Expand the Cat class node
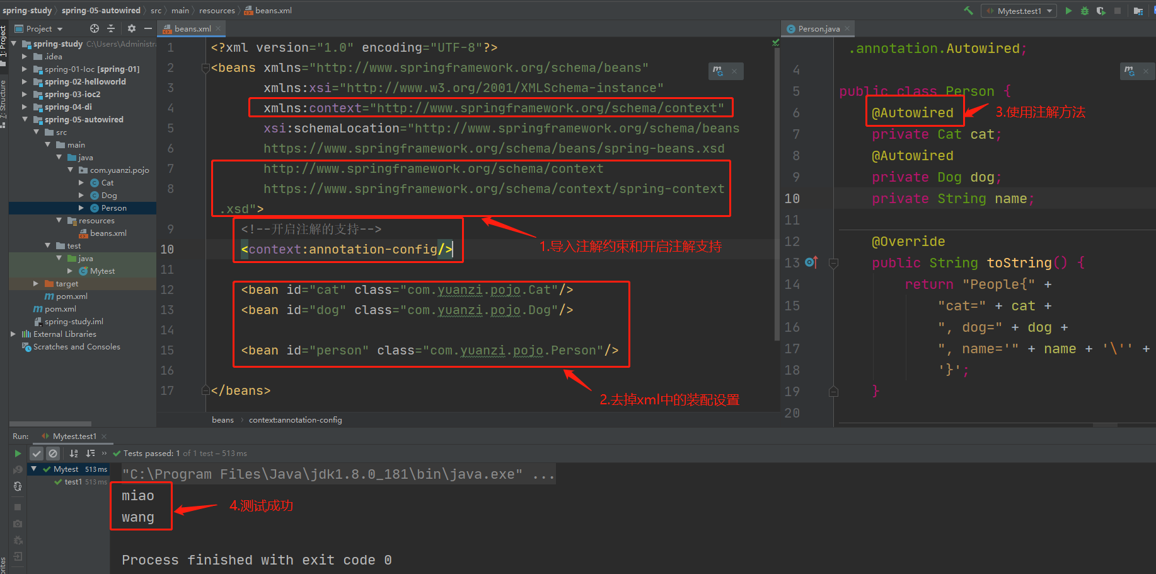The width and height of the screenshot is (1156, 574). pyautogui.click(x=82, y=183)
